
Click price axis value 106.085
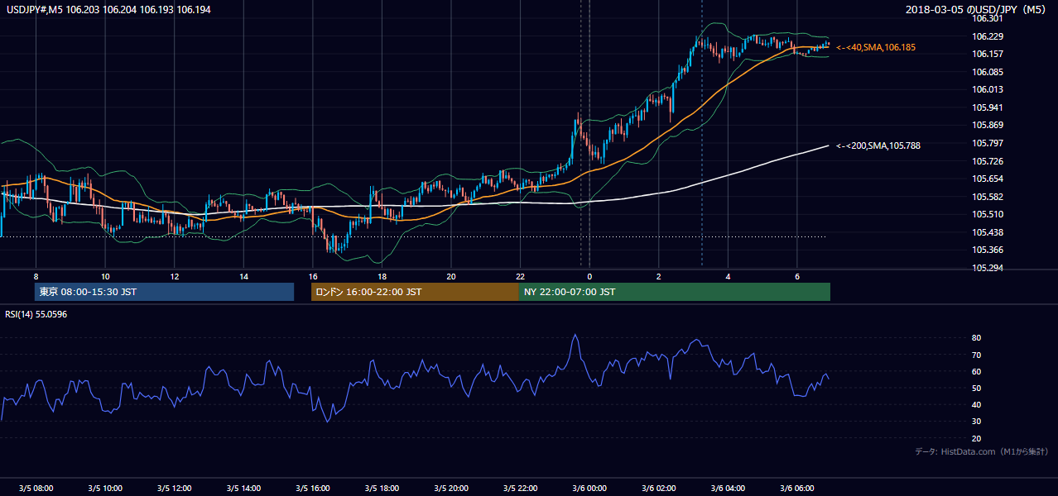coord(987,72)
